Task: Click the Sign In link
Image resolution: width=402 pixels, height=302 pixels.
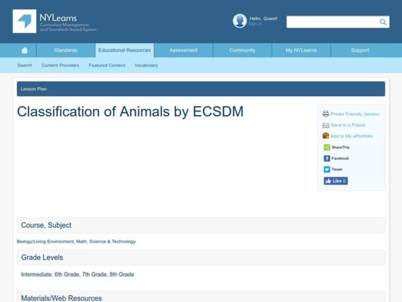Action: click(x=255, y=23)
